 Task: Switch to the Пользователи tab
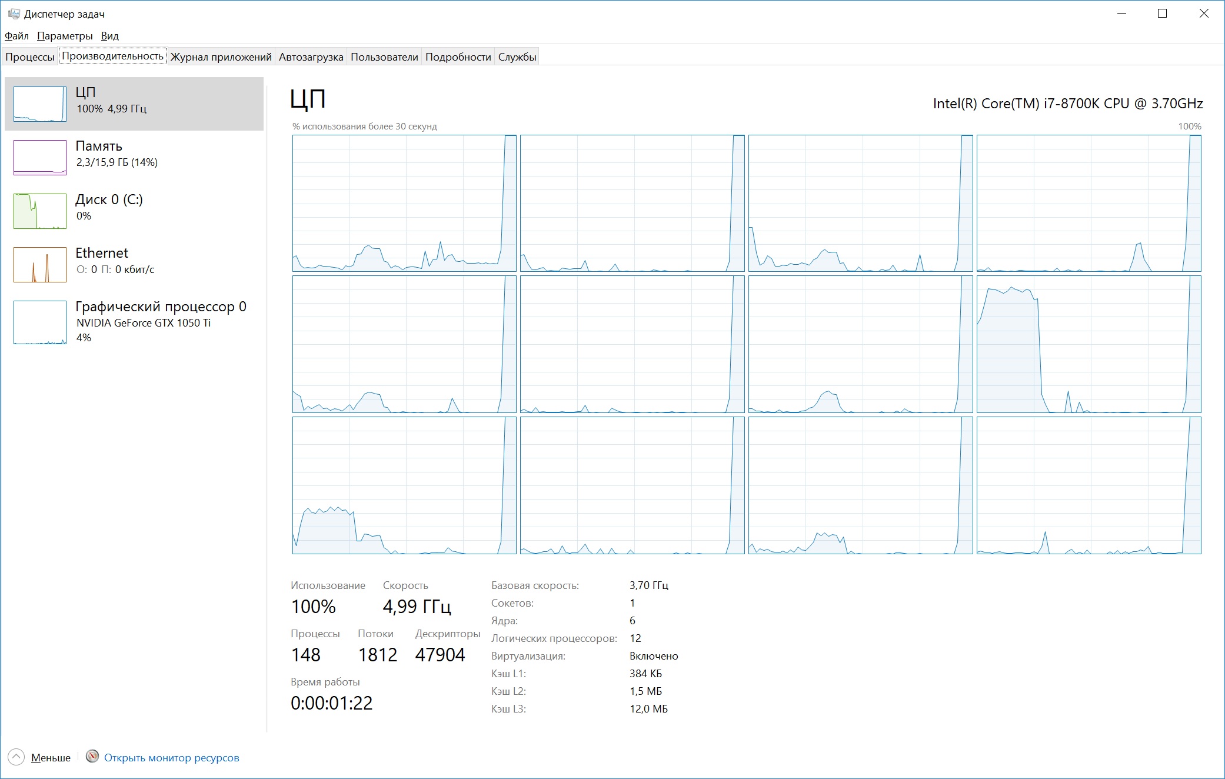coord(384,56)
